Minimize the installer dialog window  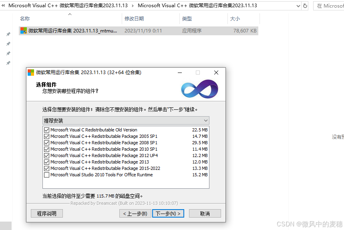(180, 73)
